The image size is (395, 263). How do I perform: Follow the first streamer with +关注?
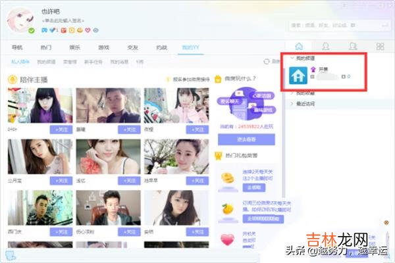click(61, 130)
